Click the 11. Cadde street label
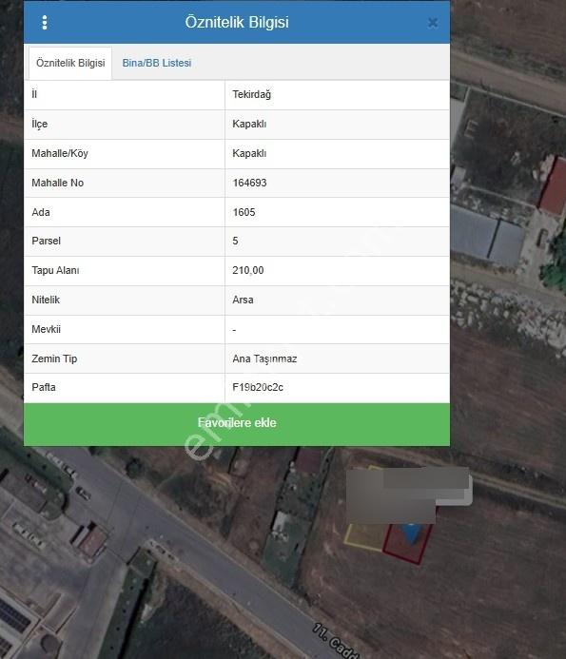 click(336, 641)
